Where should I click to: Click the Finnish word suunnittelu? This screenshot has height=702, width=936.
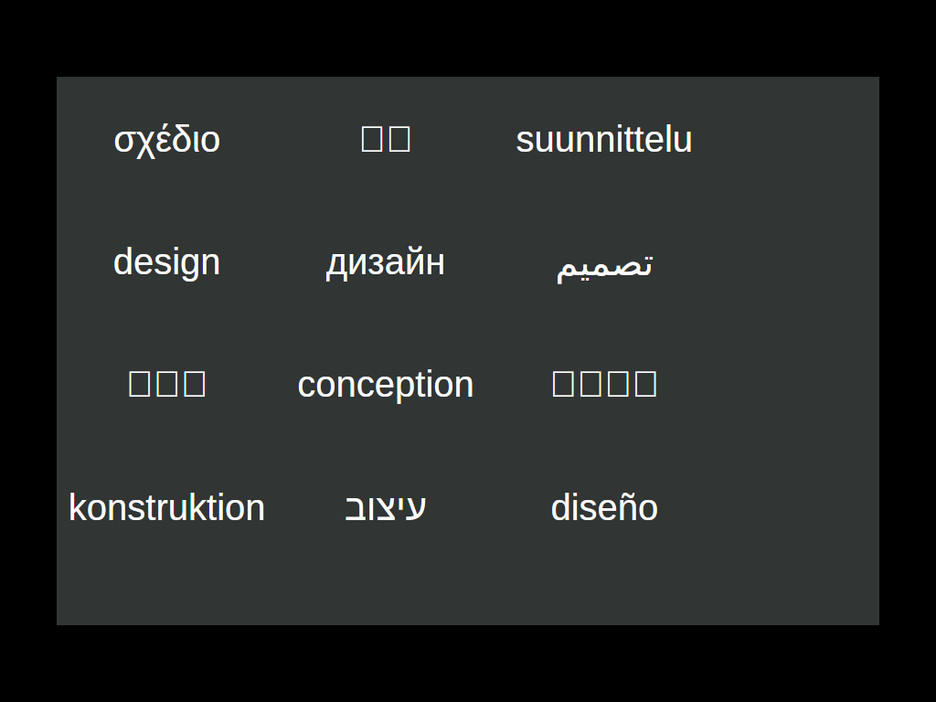[x=603, y=140]
